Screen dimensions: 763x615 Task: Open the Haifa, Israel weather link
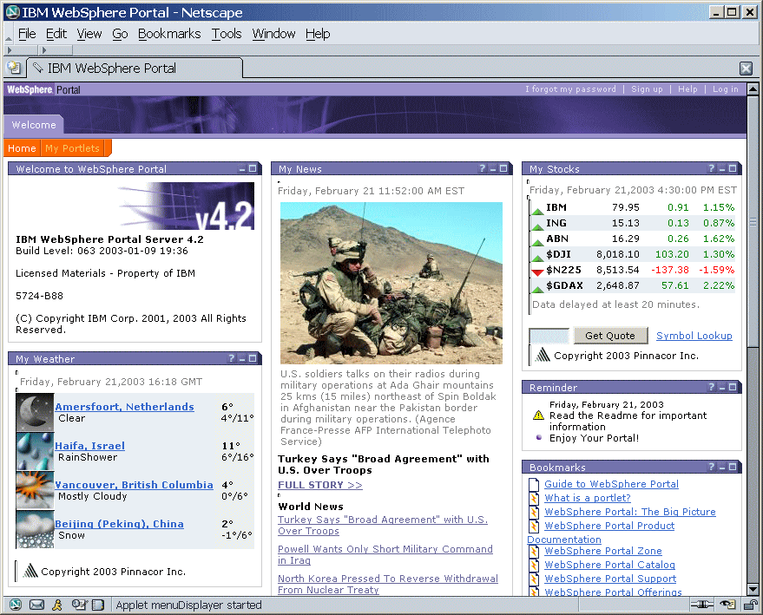click(x=89, y=445)
